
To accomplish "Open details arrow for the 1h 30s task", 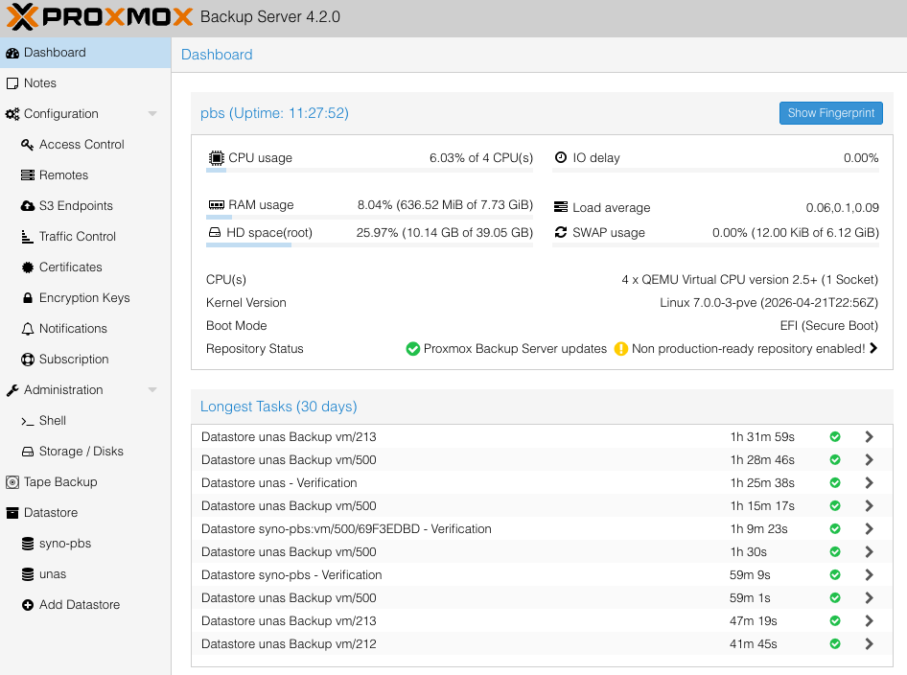I will (869, 552).
